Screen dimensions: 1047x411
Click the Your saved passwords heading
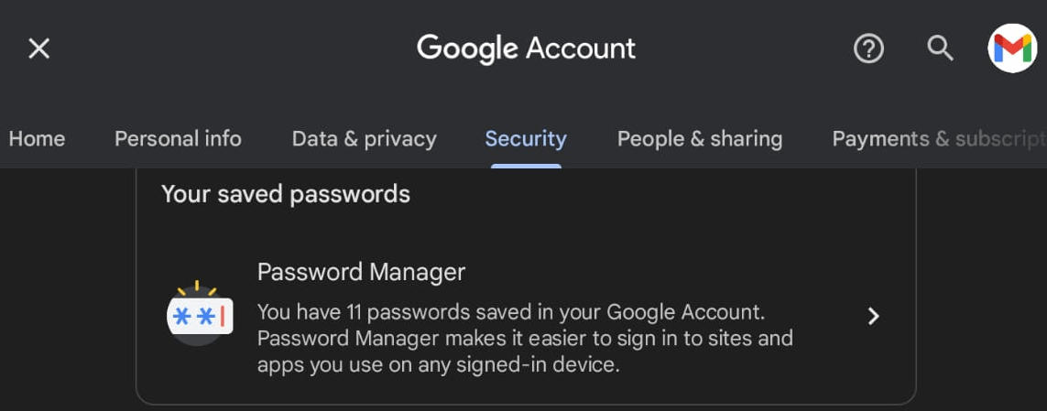click(285, 194)
